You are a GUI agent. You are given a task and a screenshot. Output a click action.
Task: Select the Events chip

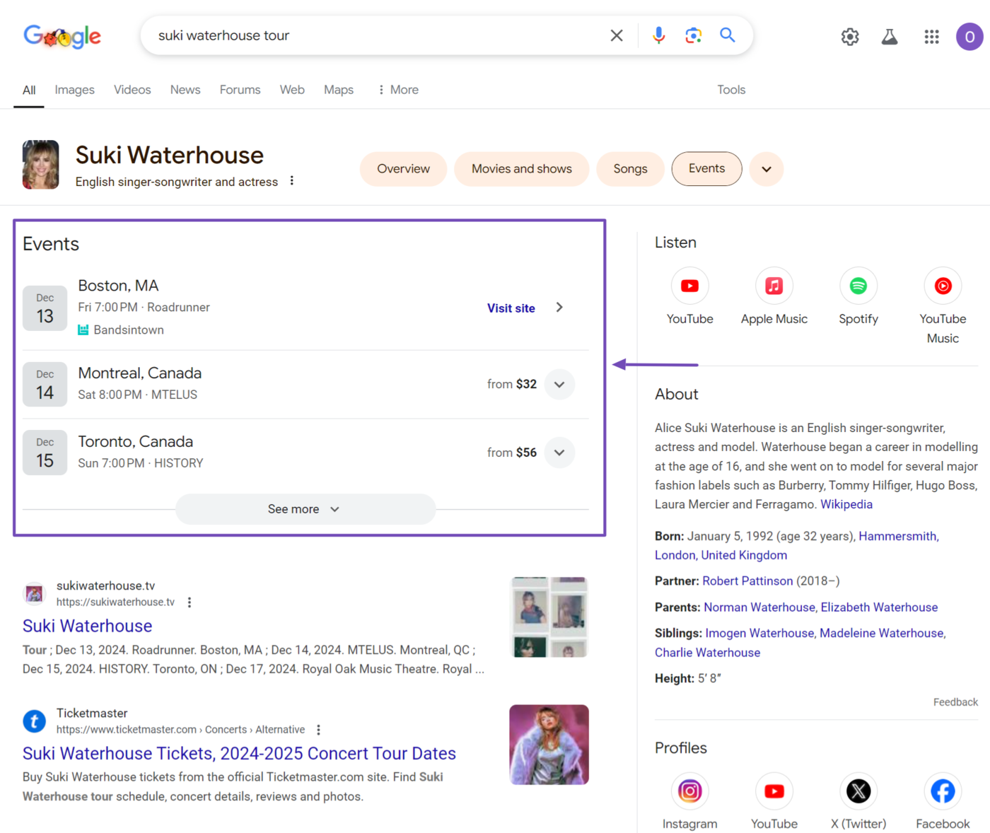pos(706,169)
